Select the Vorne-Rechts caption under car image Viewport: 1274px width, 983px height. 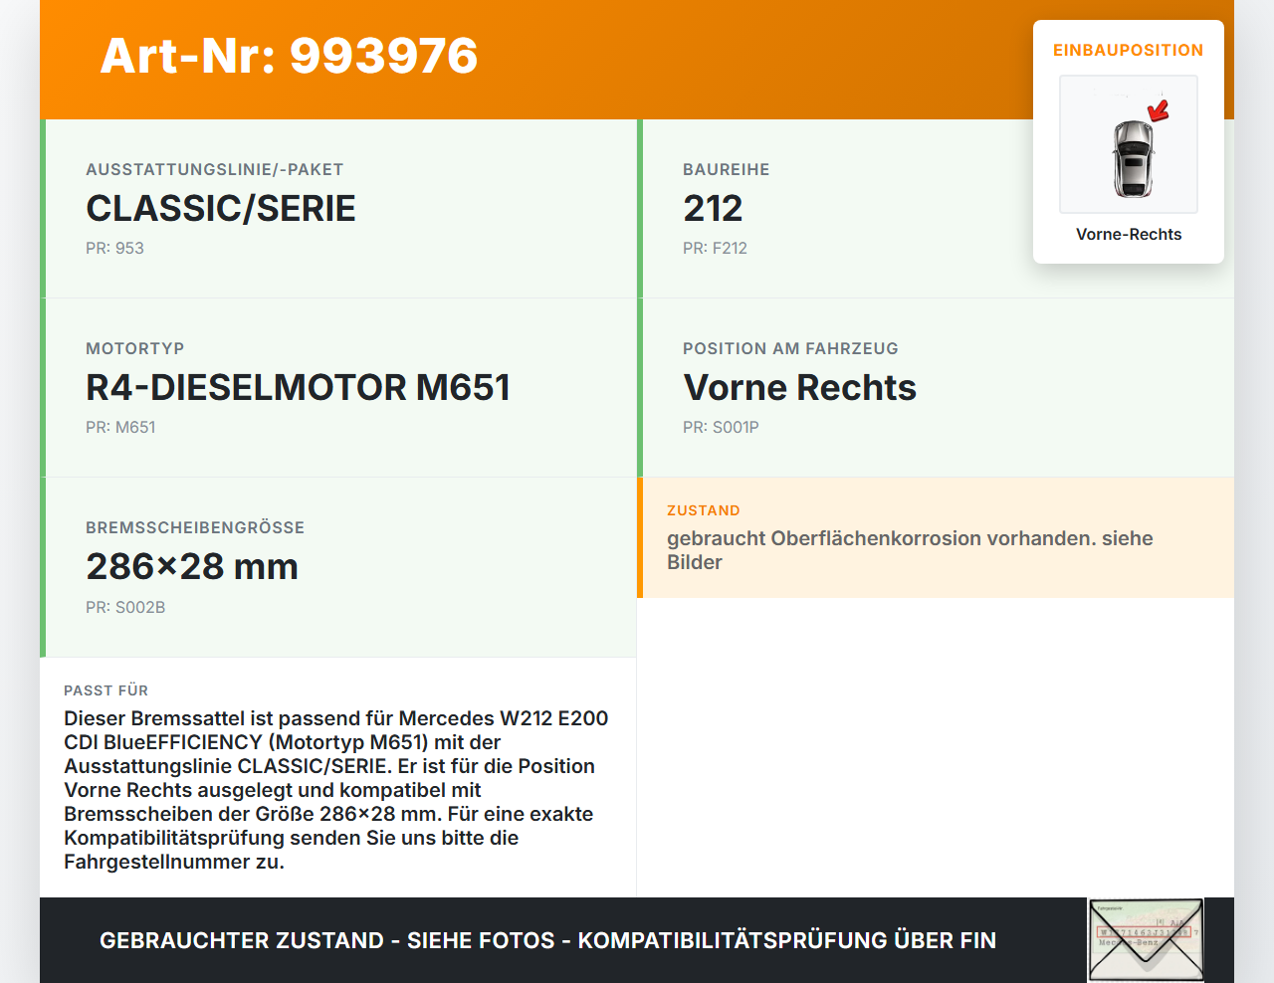(x=1128, y=234)
